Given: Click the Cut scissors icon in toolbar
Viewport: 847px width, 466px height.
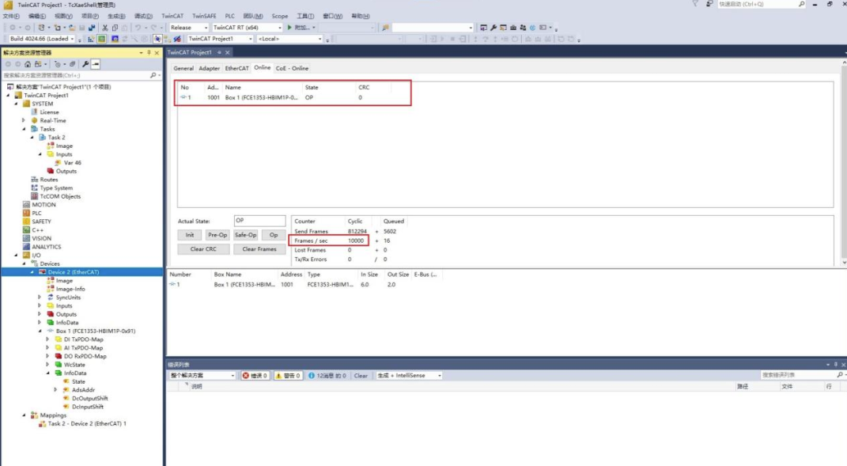Looking at the screenshot, I should point(105,28).
